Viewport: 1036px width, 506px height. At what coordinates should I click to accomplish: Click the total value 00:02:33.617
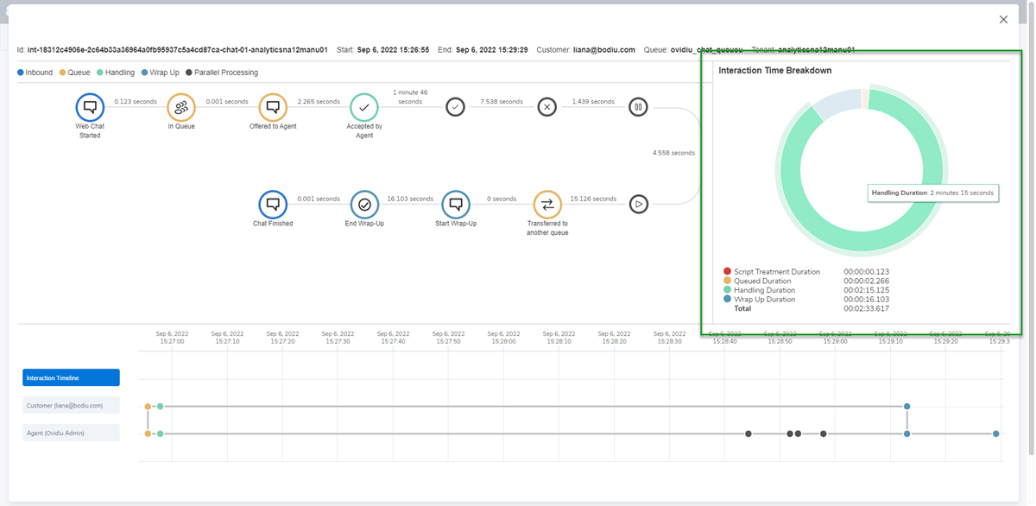click(866, 308)
